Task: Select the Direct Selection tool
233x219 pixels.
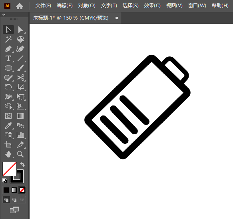Action: coord(20,30)
